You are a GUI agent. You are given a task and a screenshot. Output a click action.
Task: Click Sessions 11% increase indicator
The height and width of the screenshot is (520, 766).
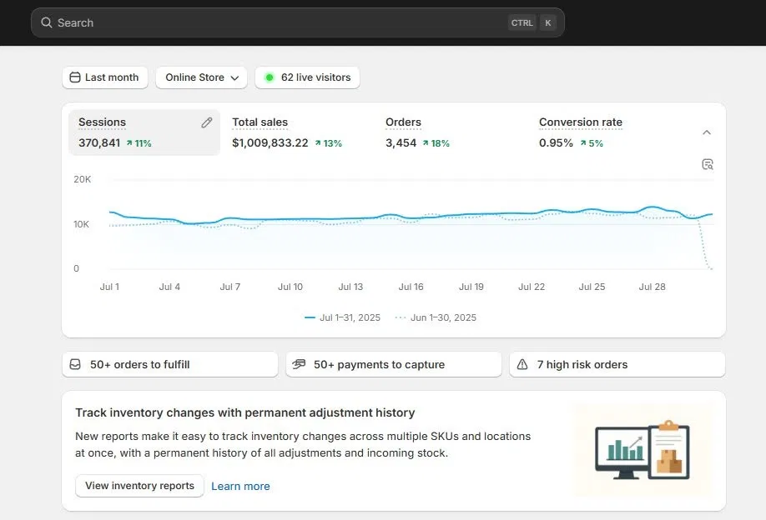[x=139, y=143]
